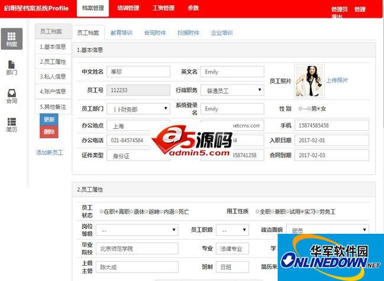Click the 添加新员工 link
Screen dimensions: 384x281
(50, 153)
